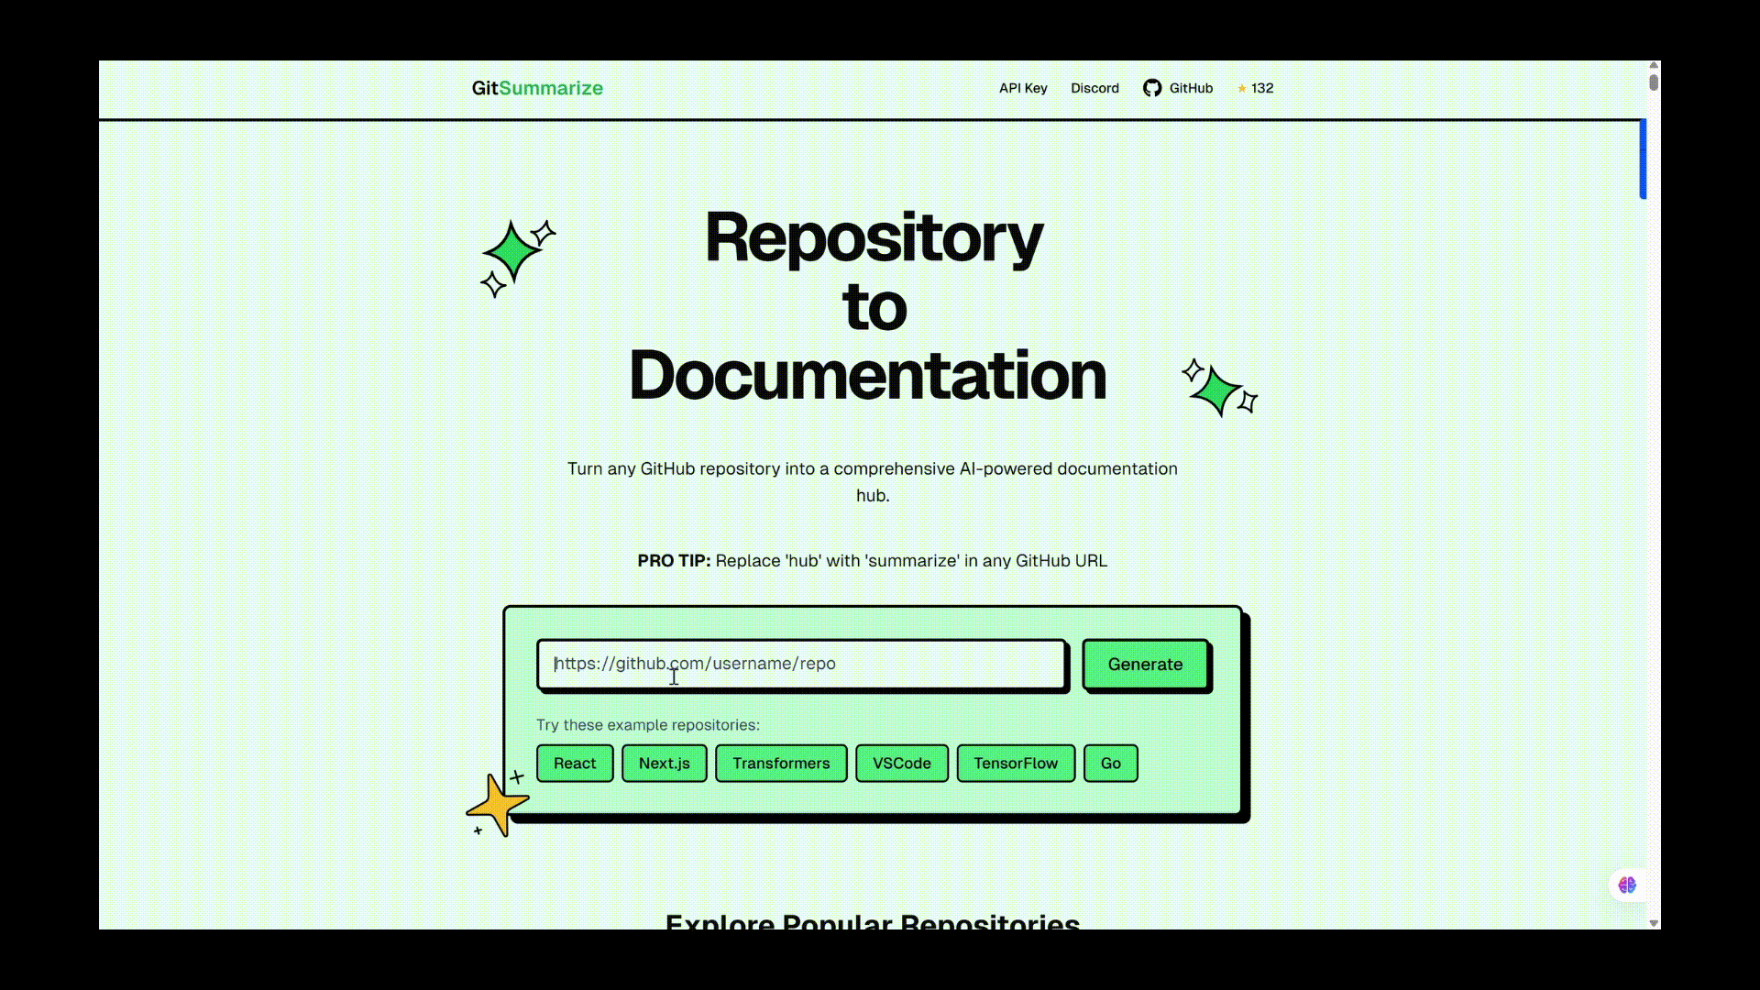Focus the GitHub repository URL input field
Screen dimensions: 1760x990
(x=801, y=664)
